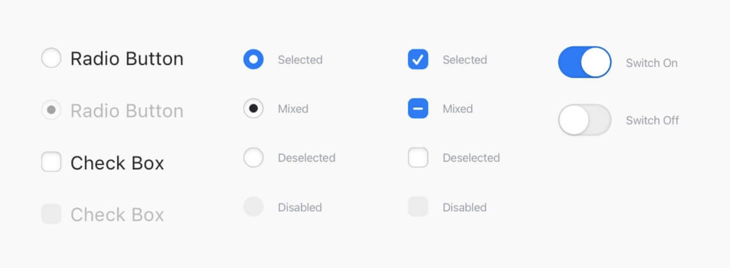
Task: Check the enabled large Check Box
Action: (x=51, y=162)
